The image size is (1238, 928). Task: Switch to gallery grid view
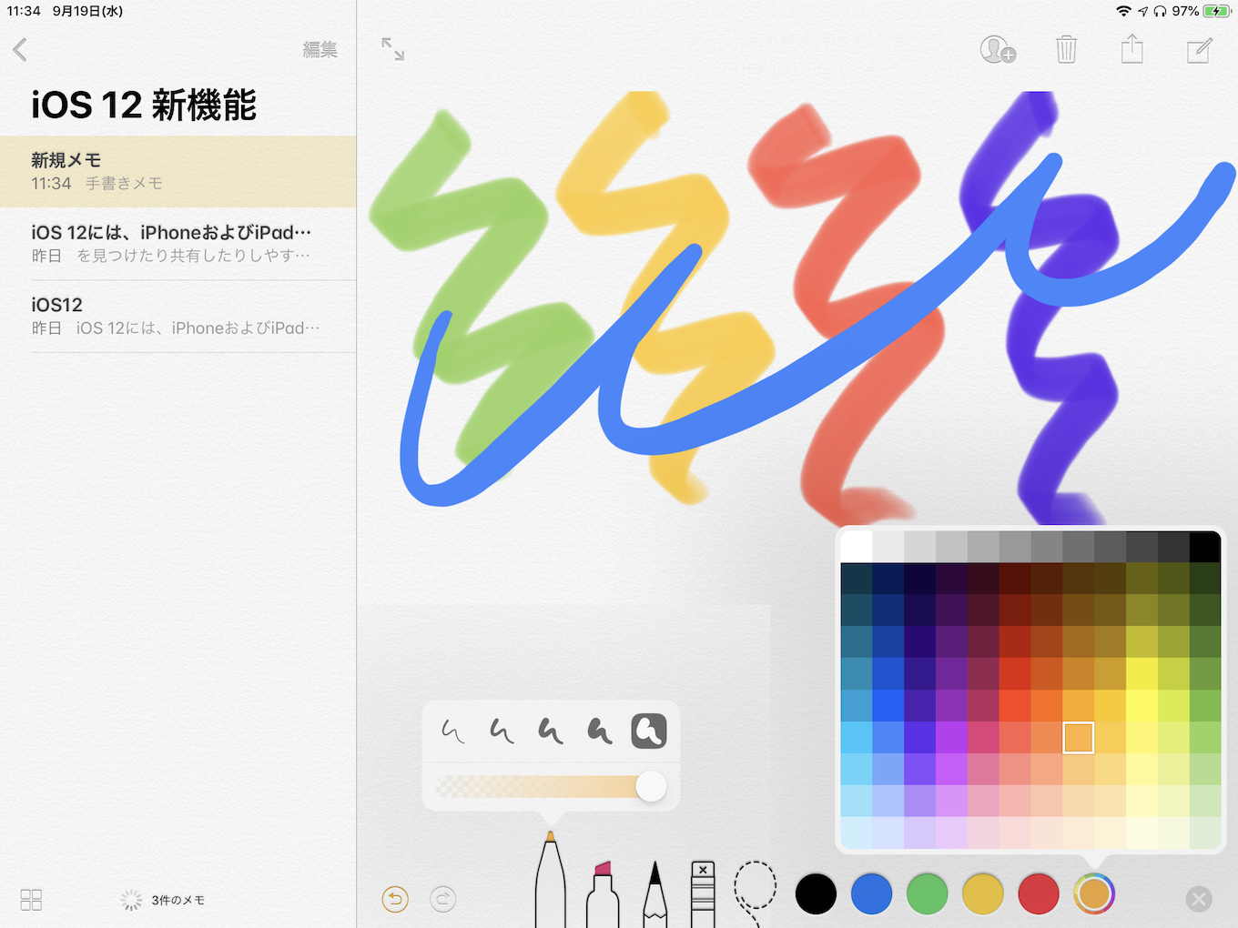pos(31,900)
